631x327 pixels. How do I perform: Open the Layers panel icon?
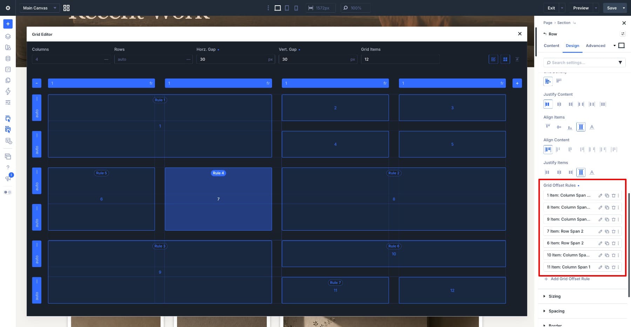click(x=8, y=36)
